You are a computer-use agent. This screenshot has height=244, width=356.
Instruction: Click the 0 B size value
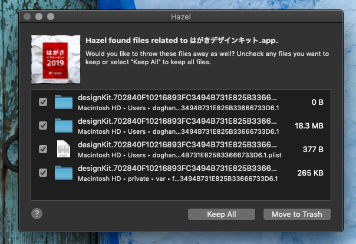[318, 102]
